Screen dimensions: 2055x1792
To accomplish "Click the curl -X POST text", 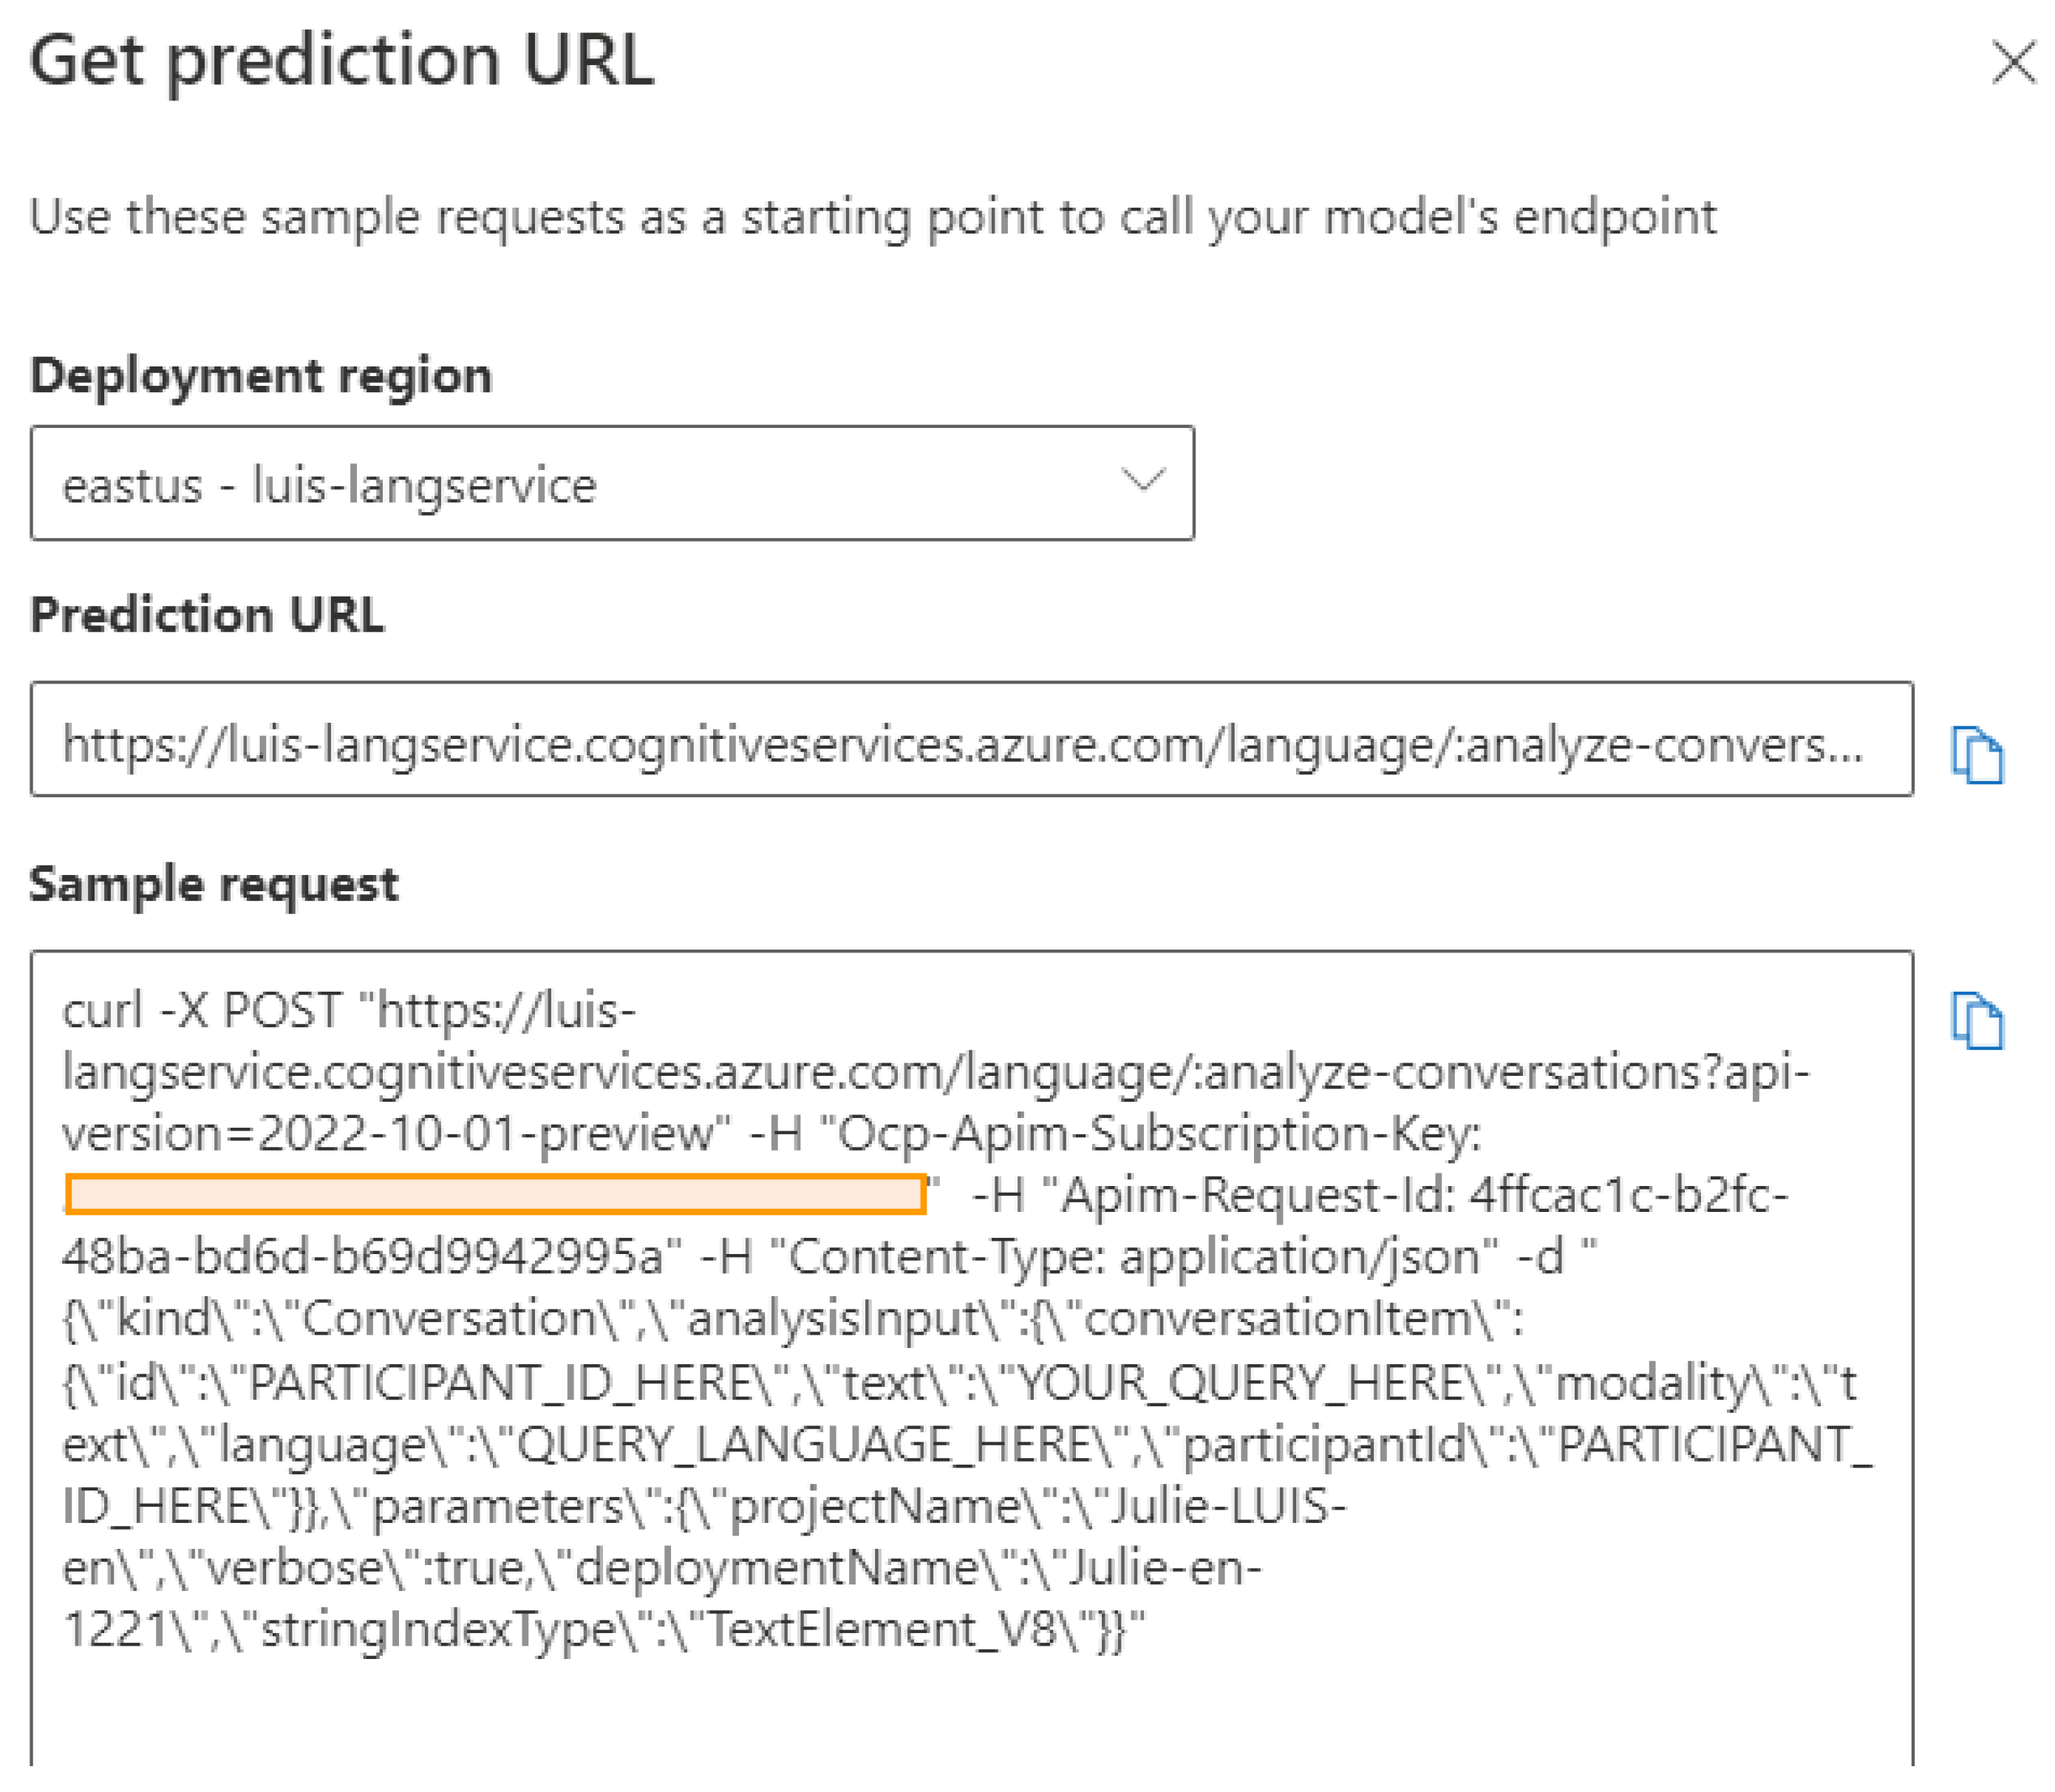I will [x=202, y=1011].
